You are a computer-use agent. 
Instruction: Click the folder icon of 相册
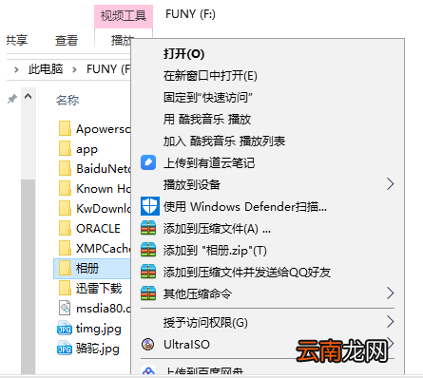point(65,268)
